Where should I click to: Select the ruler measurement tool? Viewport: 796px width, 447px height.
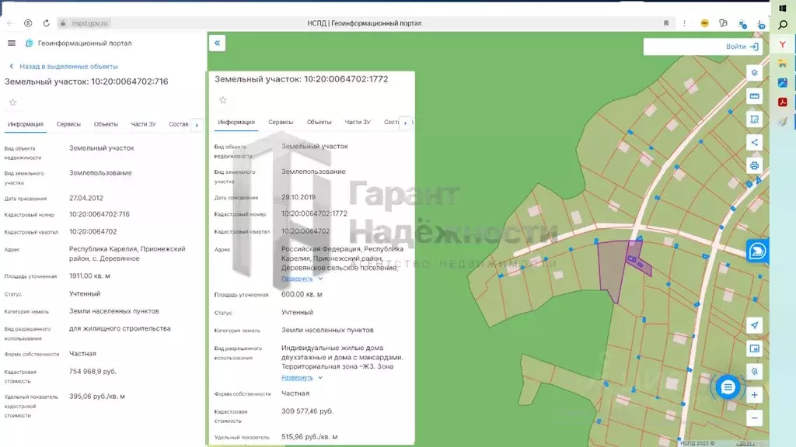(753, 96)
